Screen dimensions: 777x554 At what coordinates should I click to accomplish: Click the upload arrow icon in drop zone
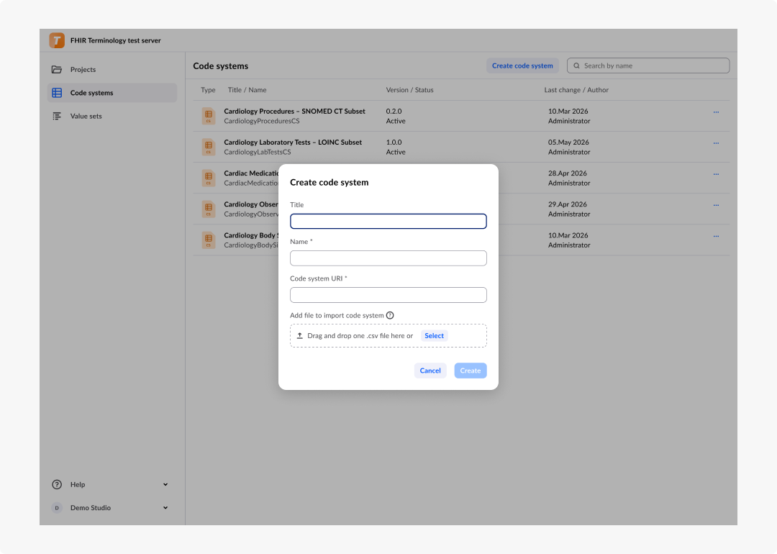300,335
